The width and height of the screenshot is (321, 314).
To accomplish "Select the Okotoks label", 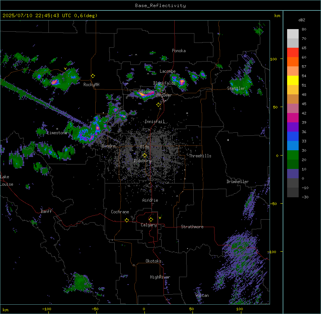I will (153, 261).
